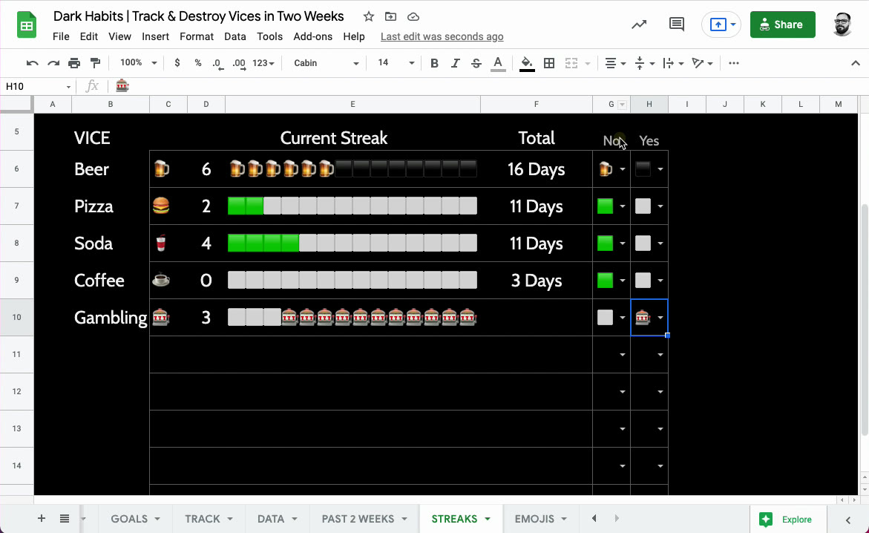The height and width of the screenshot is (533, 869).
Task: Click the Undo icon
Action: coord(32,63)
